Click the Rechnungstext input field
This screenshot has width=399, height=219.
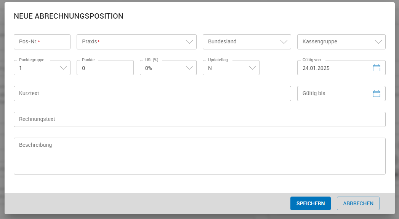tap(199, 119)
